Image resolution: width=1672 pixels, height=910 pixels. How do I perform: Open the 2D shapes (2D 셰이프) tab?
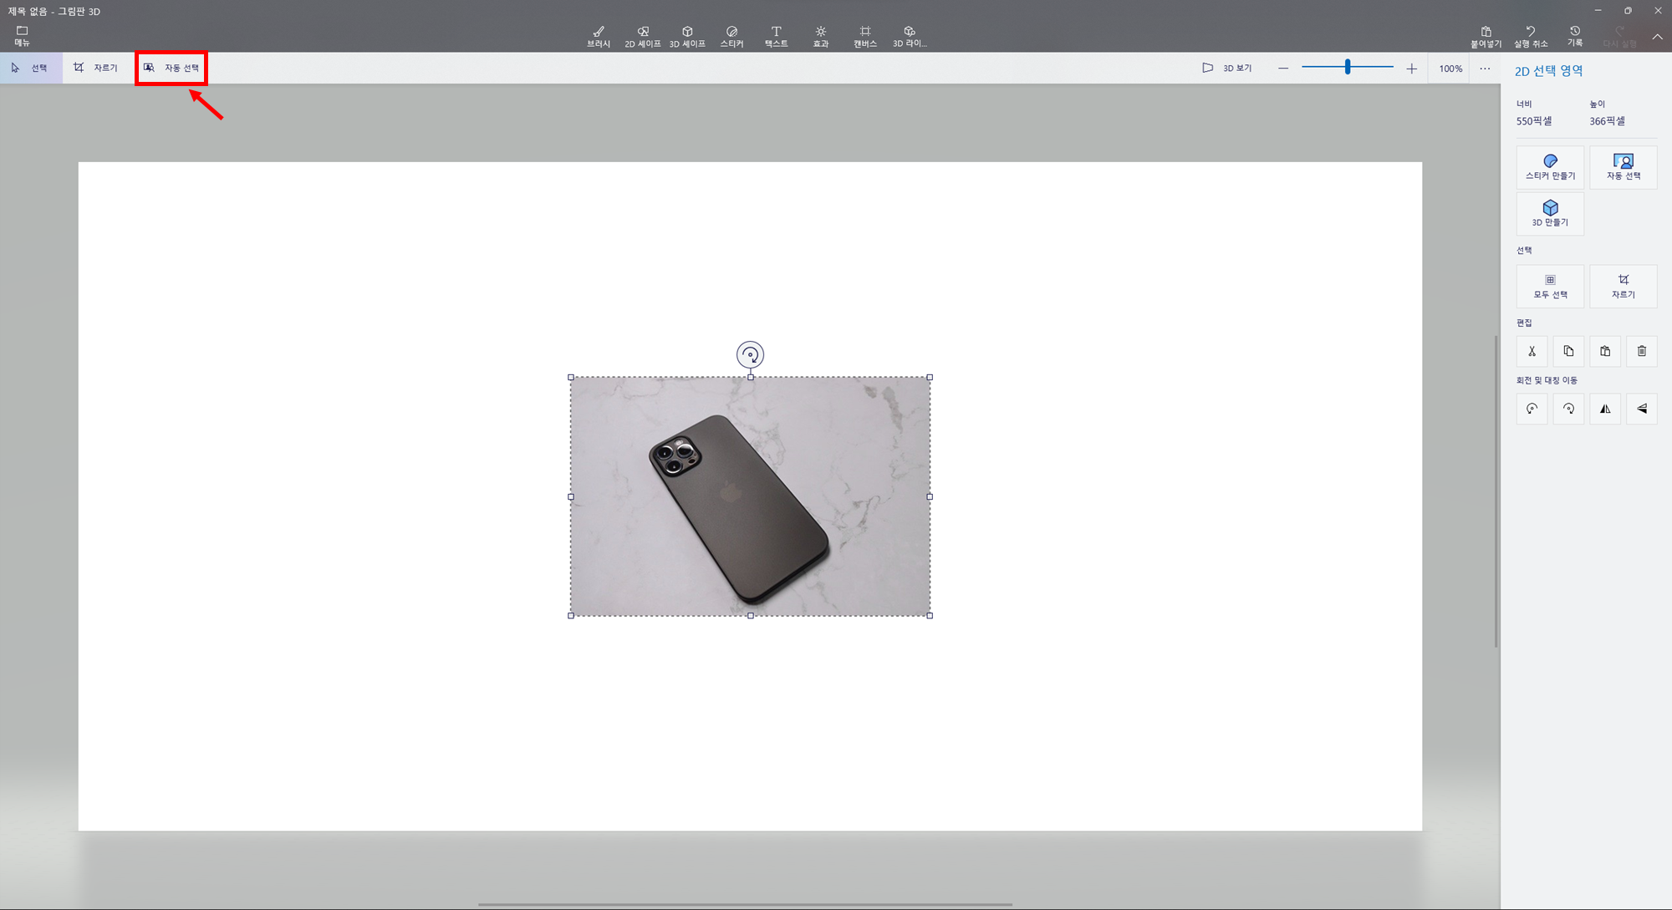point(642,36)
